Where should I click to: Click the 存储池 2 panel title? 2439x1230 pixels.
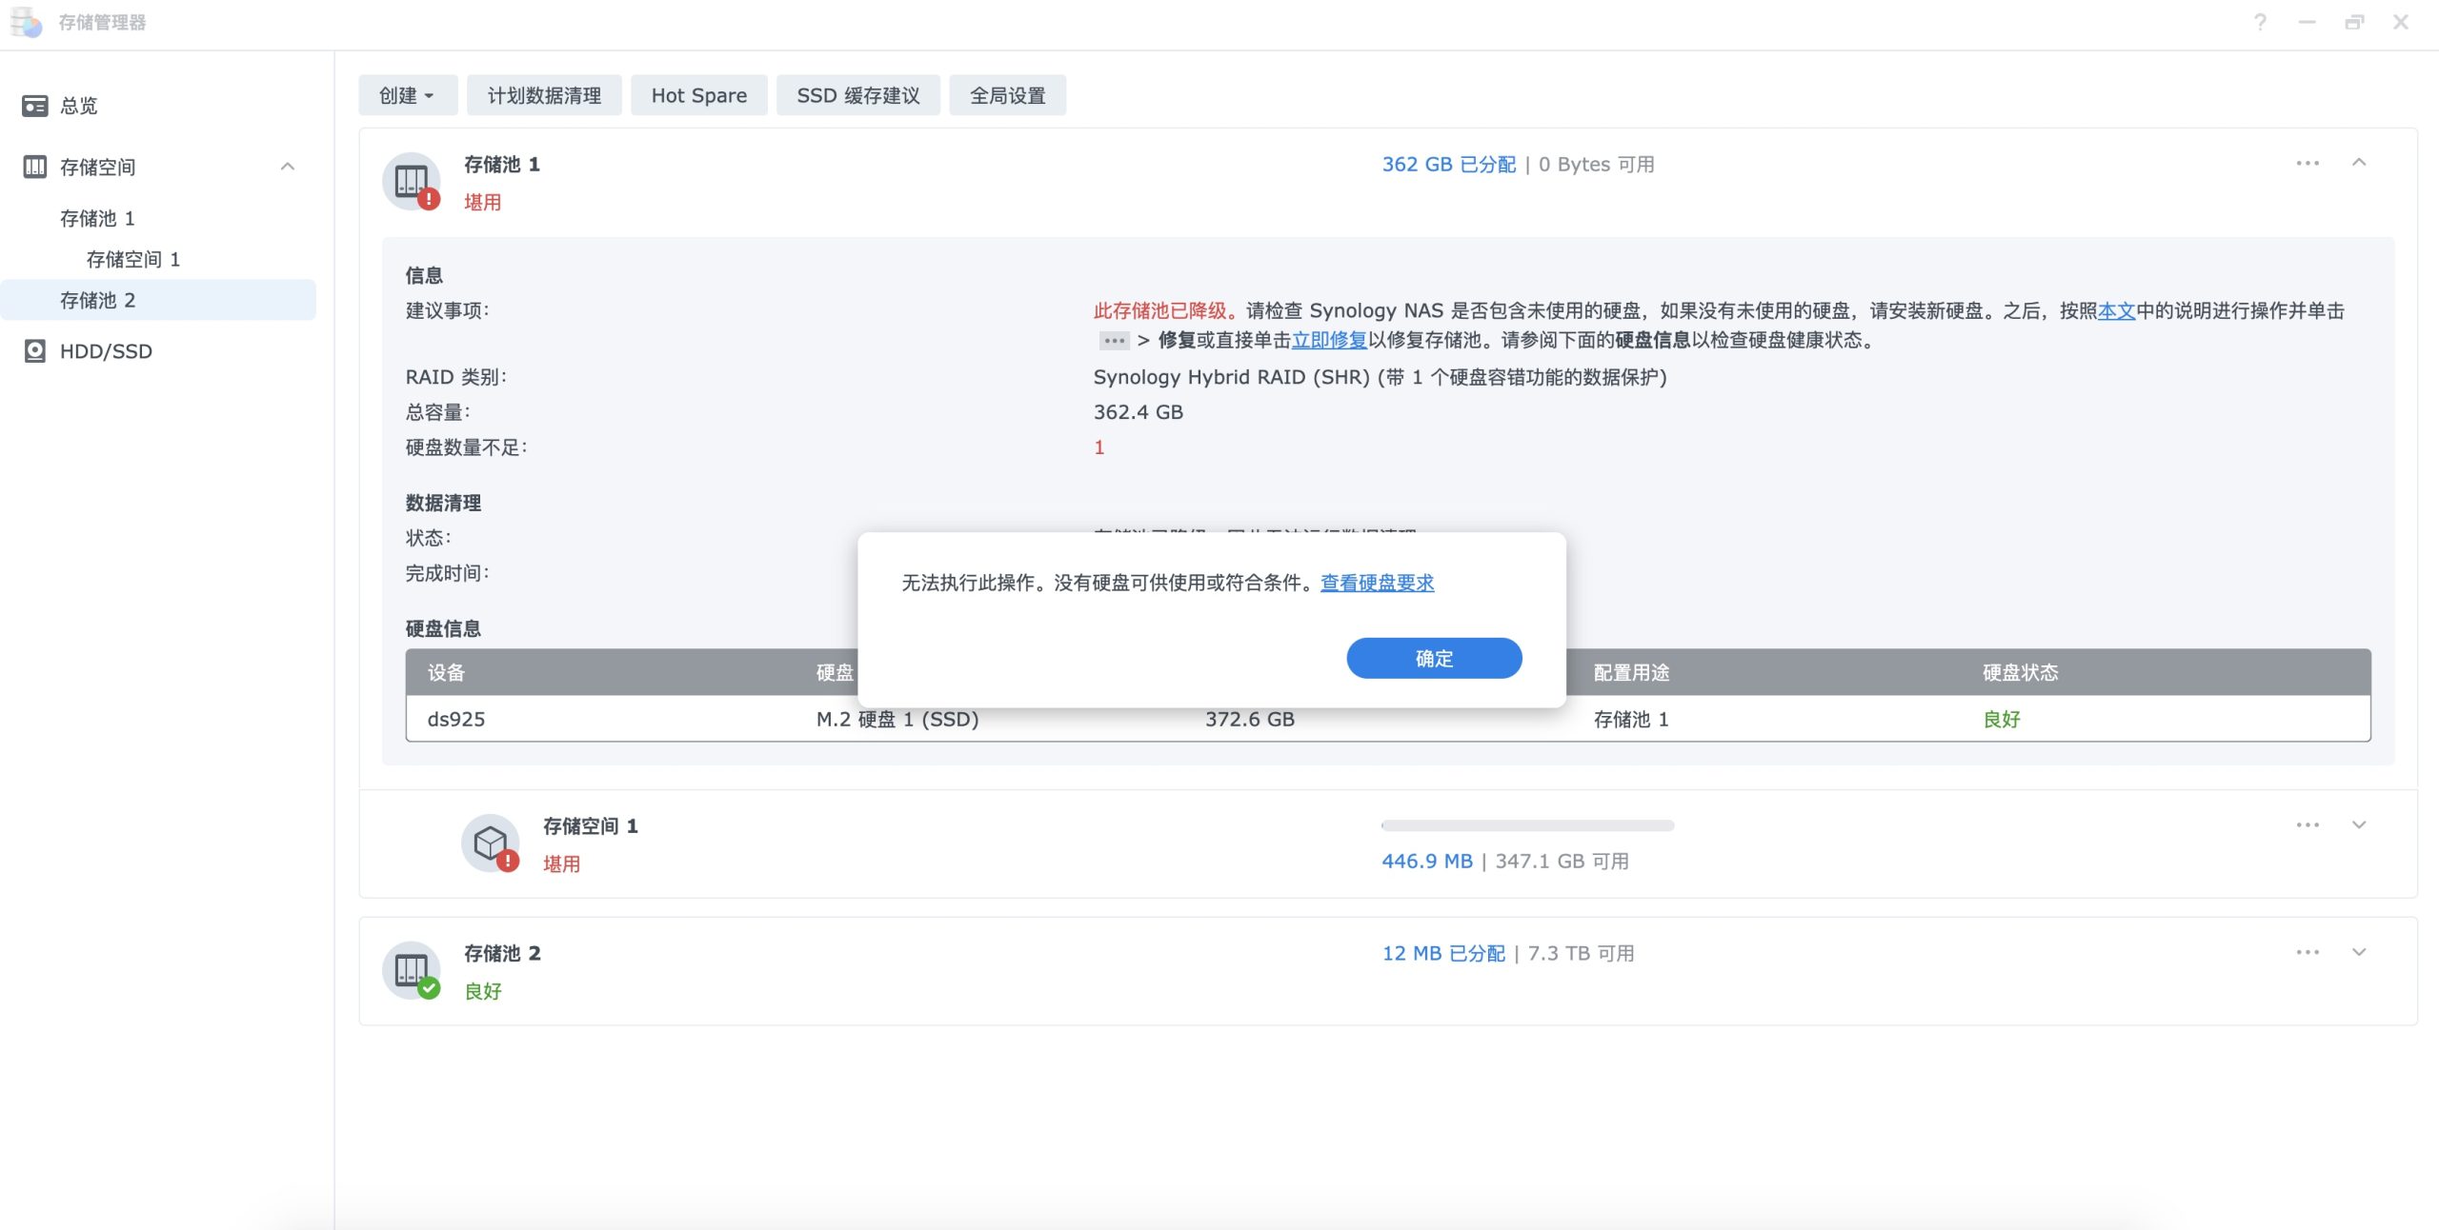pyautogui.click(x=502, y=953)
